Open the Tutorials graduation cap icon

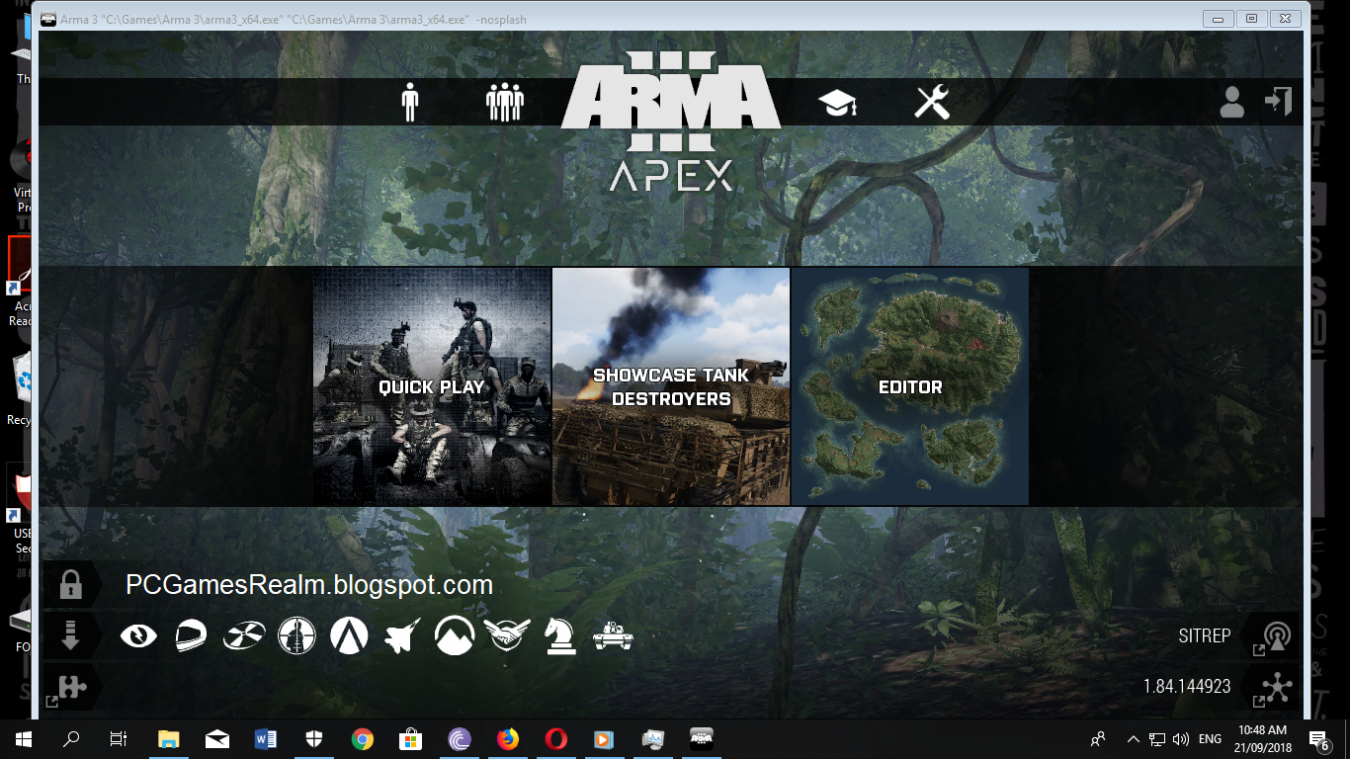837,103
